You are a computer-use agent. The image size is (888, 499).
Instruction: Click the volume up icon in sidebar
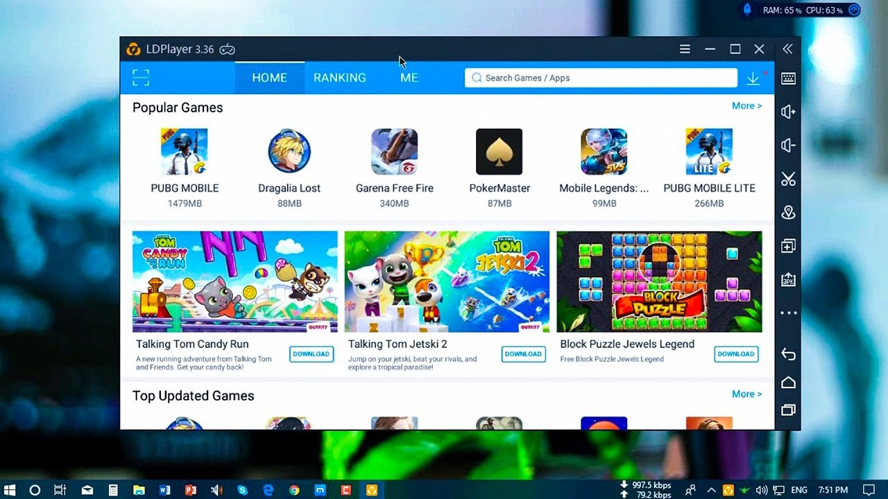tap(788, 112)
